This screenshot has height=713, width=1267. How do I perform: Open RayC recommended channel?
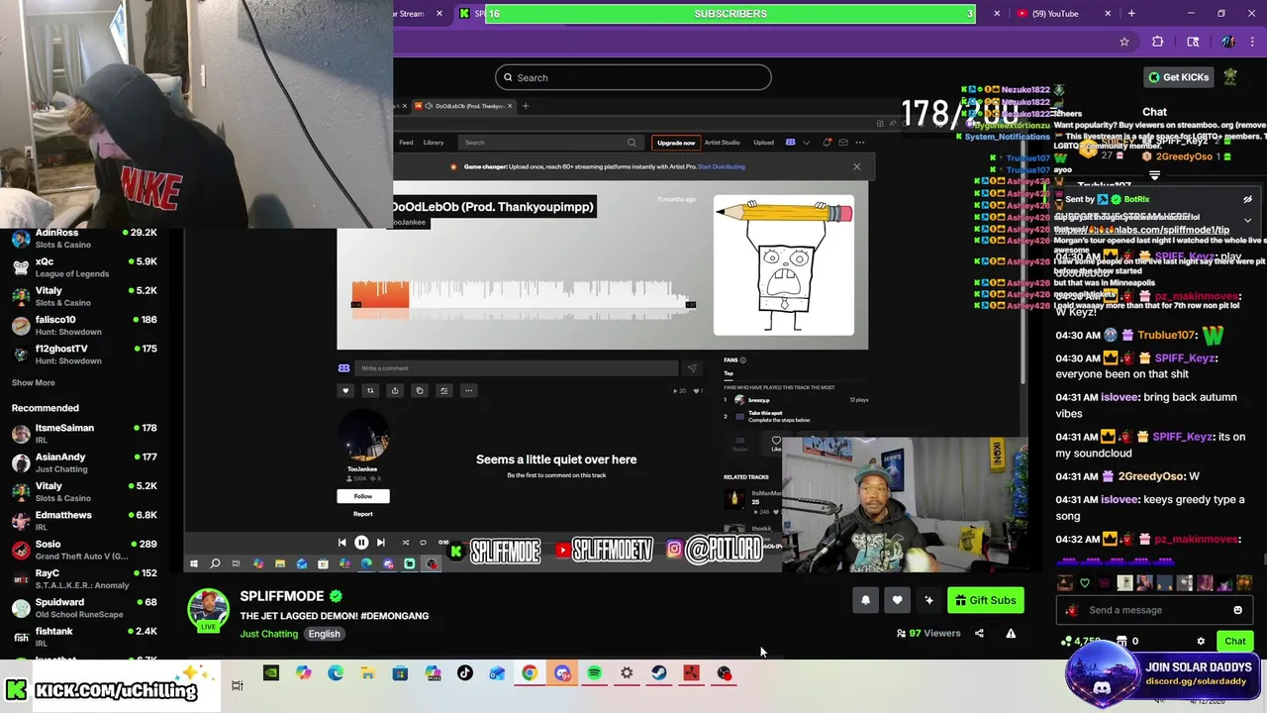(84, 578)
